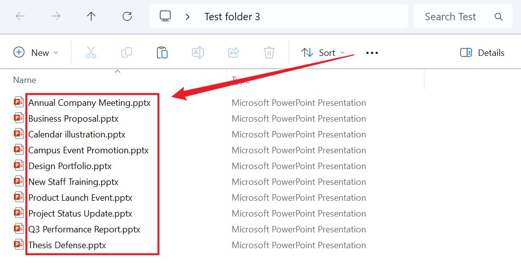The width and height of the screenshot is (521, 264).
Task: Toggle the Details pane button
Action: (x=482, y=53)
